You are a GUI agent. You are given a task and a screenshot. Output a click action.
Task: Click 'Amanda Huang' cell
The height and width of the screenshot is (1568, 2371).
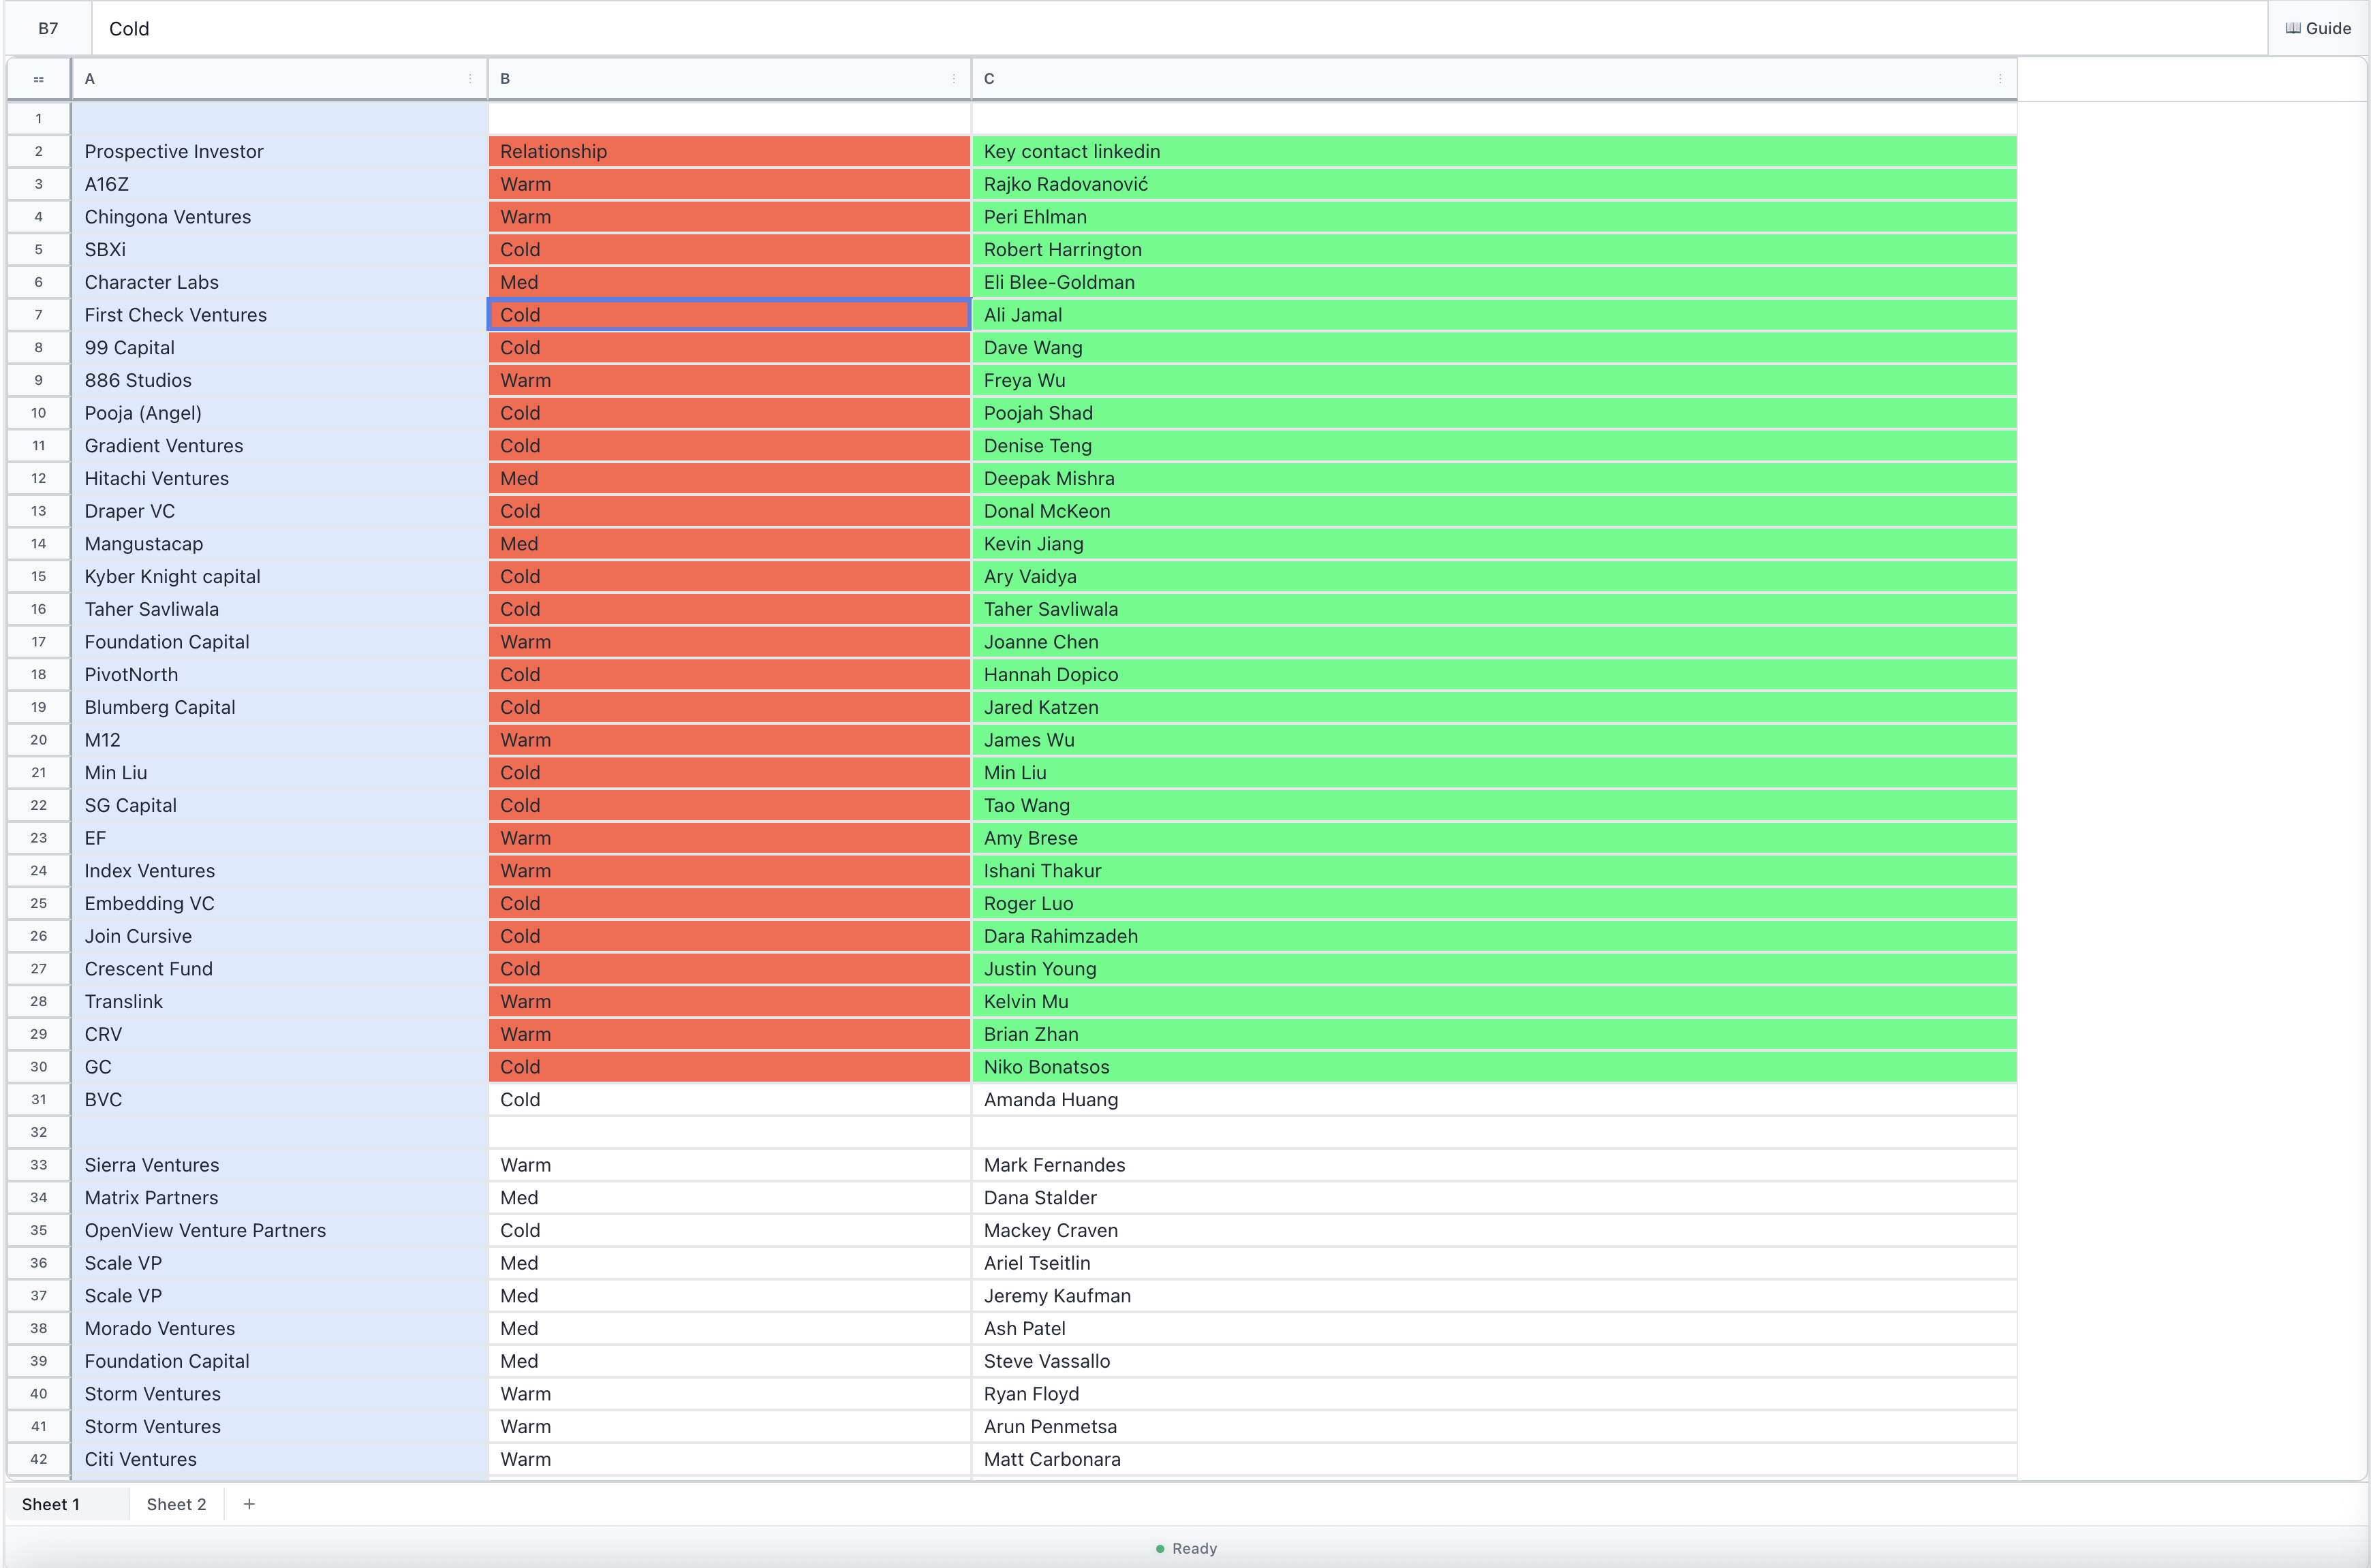1494,1099
